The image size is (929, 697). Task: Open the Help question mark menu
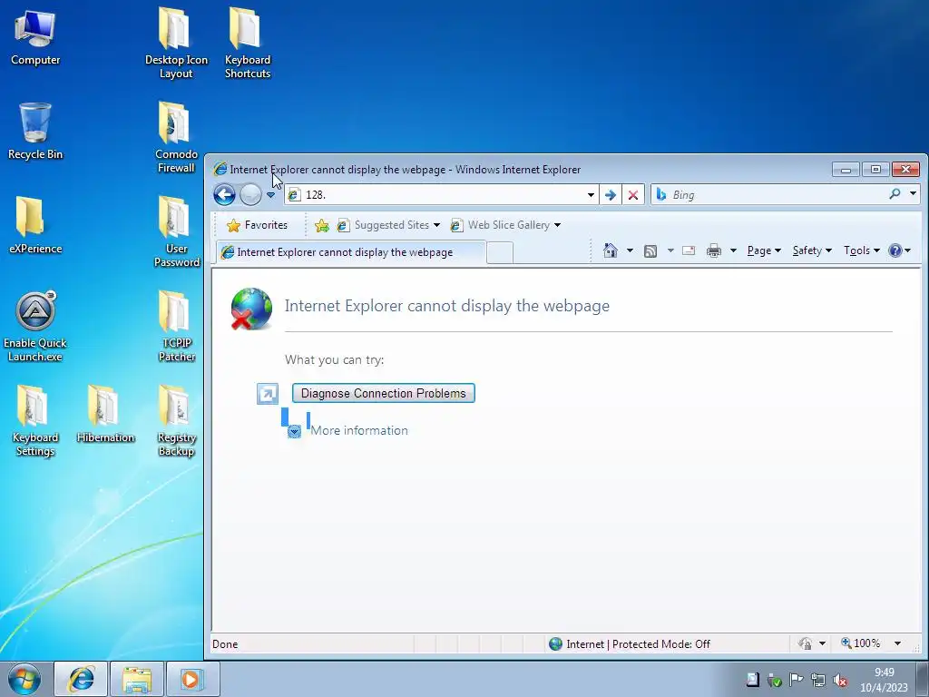coord(899,250)
